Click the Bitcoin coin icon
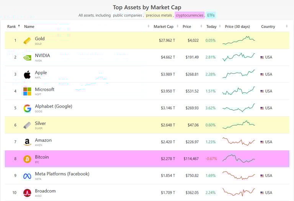This screenshot has width=294, height=201. pyautogui.click(x=27, y=159)
